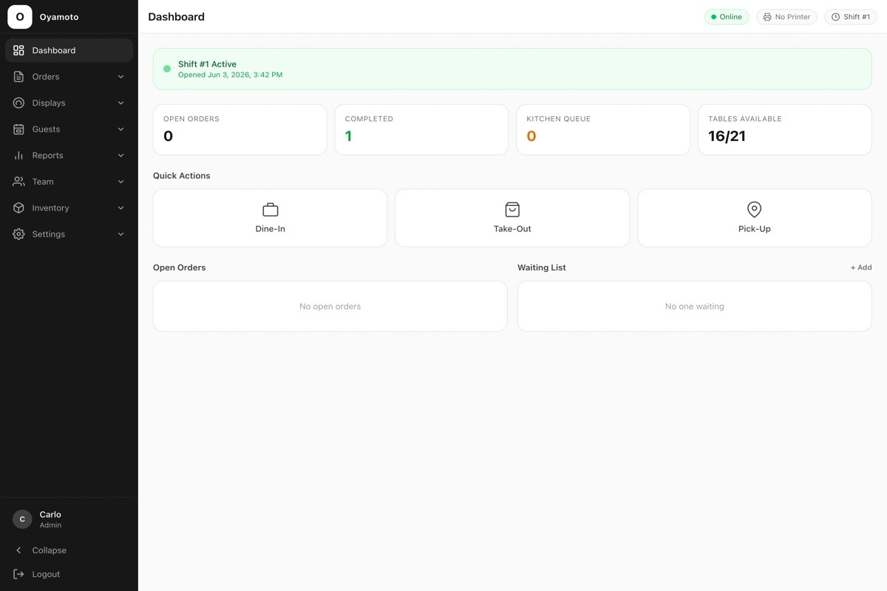Open the Kitchen Queue stat card

click(603, 129)
